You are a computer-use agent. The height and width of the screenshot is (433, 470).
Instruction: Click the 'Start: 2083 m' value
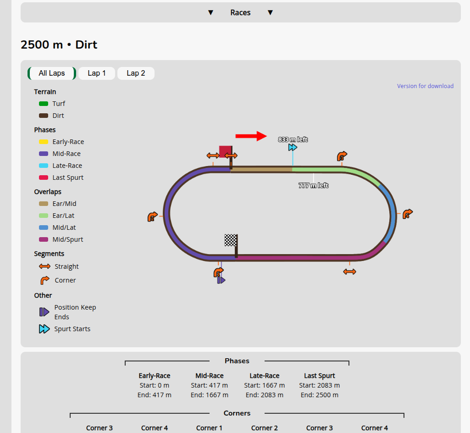coord(320,385)
